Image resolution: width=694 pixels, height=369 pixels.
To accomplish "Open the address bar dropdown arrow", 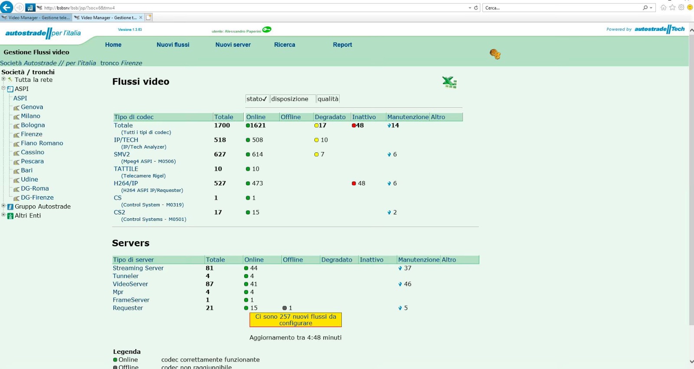I will [x=470, y=8].
